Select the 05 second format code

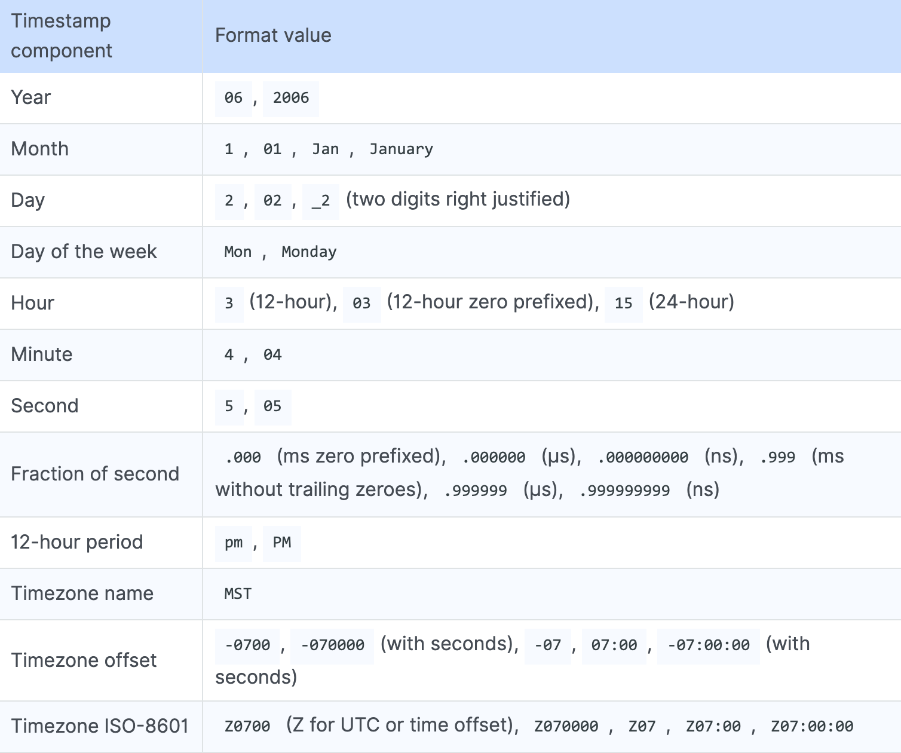(272, 406)
